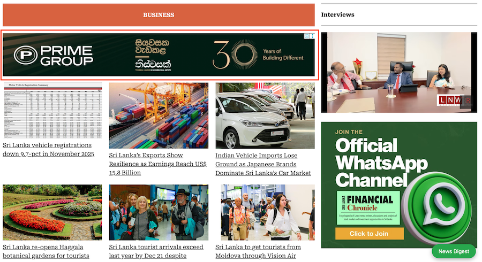The height and width of the screenshot is (262, 482).
Task: Open the Interviews section heading
Action: click(x=337, y=14)
